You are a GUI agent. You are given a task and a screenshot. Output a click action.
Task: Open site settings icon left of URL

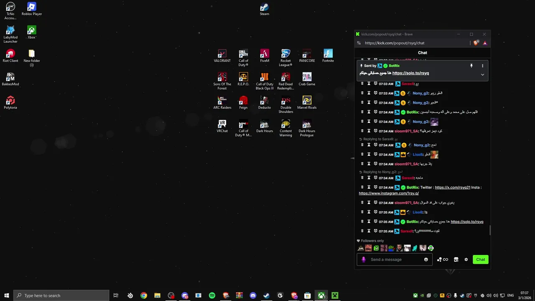(359, 43)
